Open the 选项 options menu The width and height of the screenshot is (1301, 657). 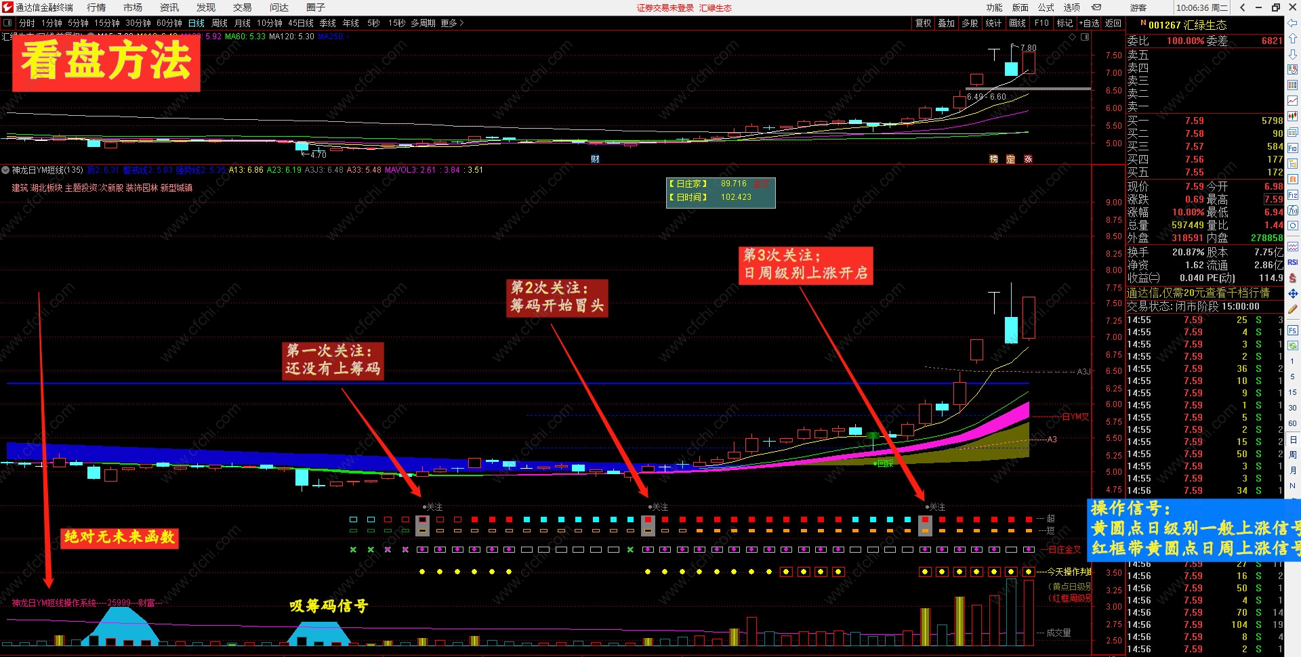pos(1072,7)
